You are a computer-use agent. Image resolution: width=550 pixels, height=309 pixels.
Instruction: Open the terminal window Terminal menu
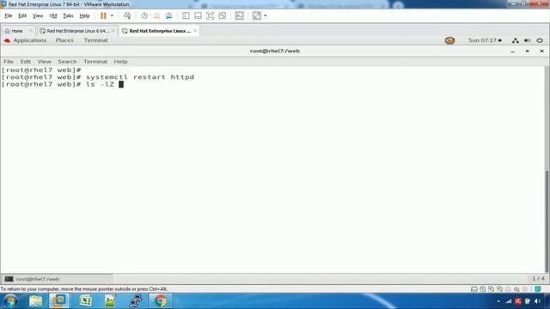[x=95, y=62]
